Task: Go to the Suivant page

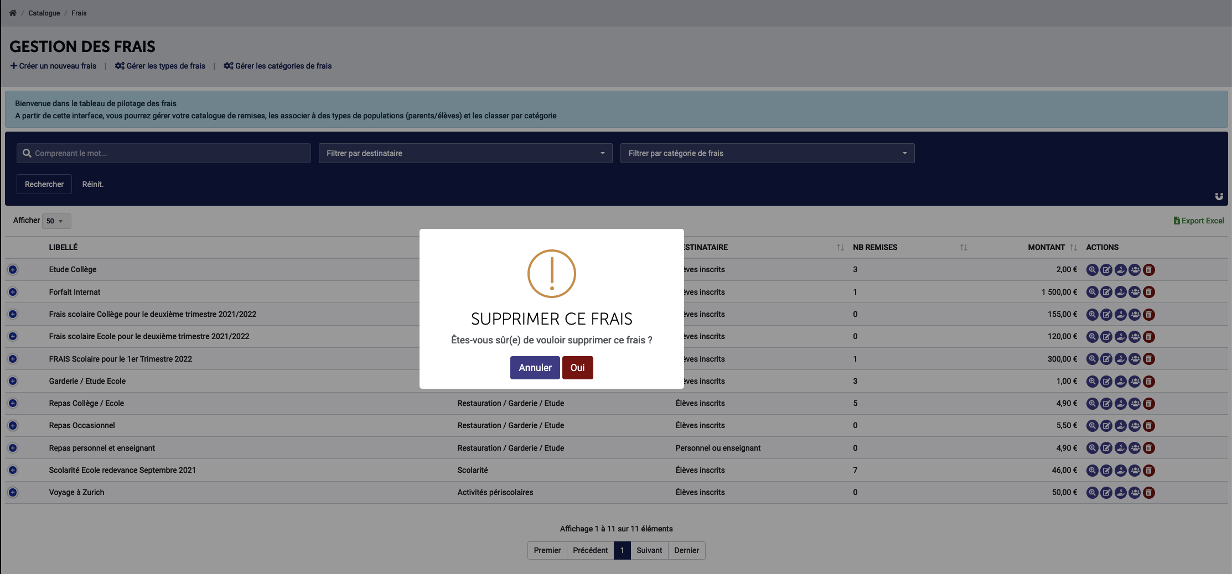Action: tap(649, 550)
